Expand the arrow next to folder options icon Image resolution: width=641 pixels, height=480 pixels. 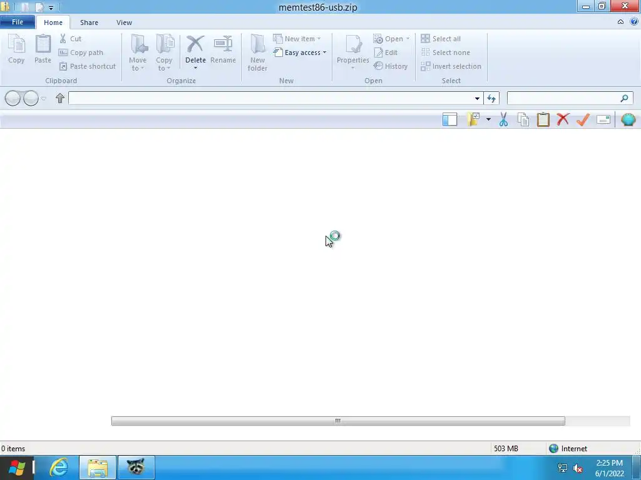[x=488, y=119]
